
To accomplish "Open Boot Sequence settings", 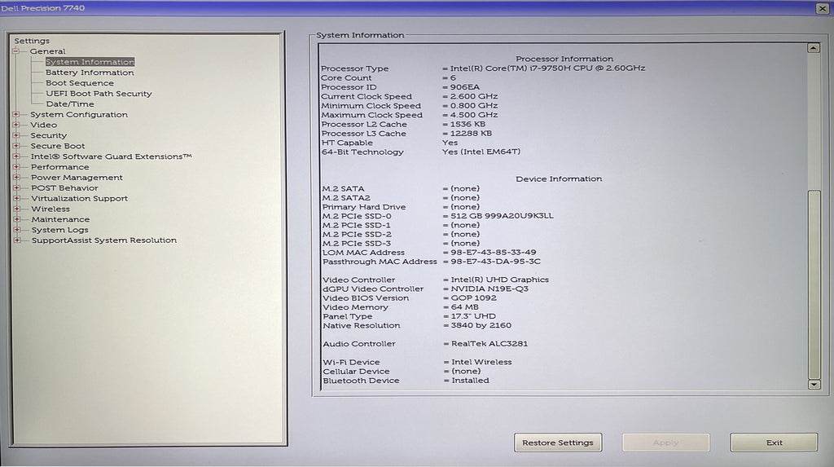I will (80, 83).
